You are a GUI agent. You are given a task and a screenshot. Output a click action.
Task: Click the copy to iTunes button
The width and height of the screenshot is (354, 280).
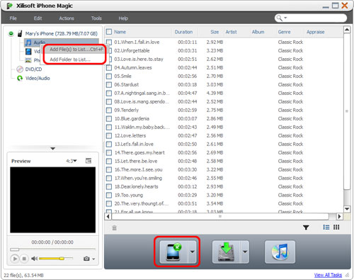tap(280, 252)
